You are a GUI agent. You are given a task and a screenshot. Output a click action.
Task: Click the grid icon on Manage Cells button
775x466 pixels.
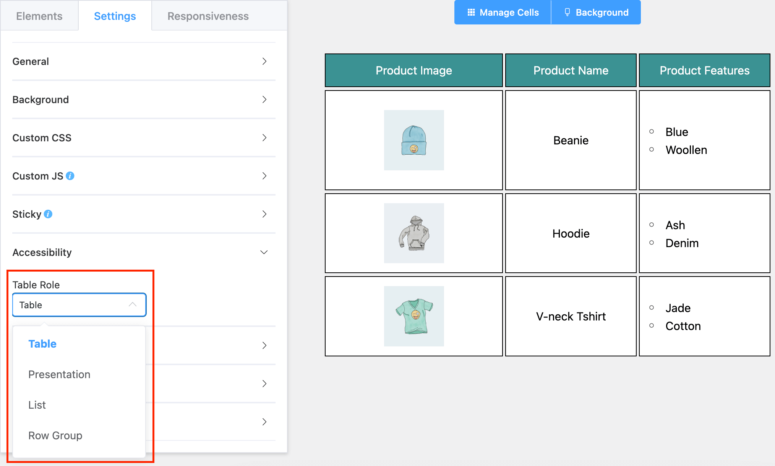click(472, 12)
